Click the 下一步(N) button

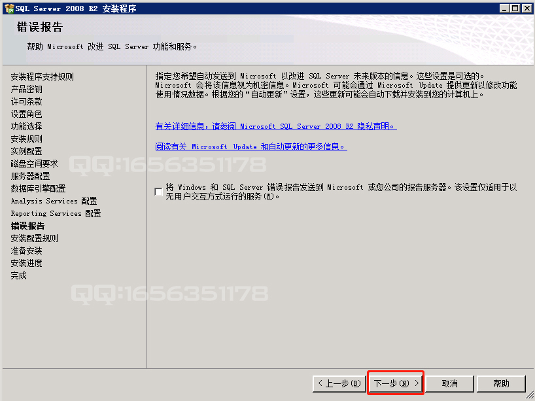coord(396,383)
